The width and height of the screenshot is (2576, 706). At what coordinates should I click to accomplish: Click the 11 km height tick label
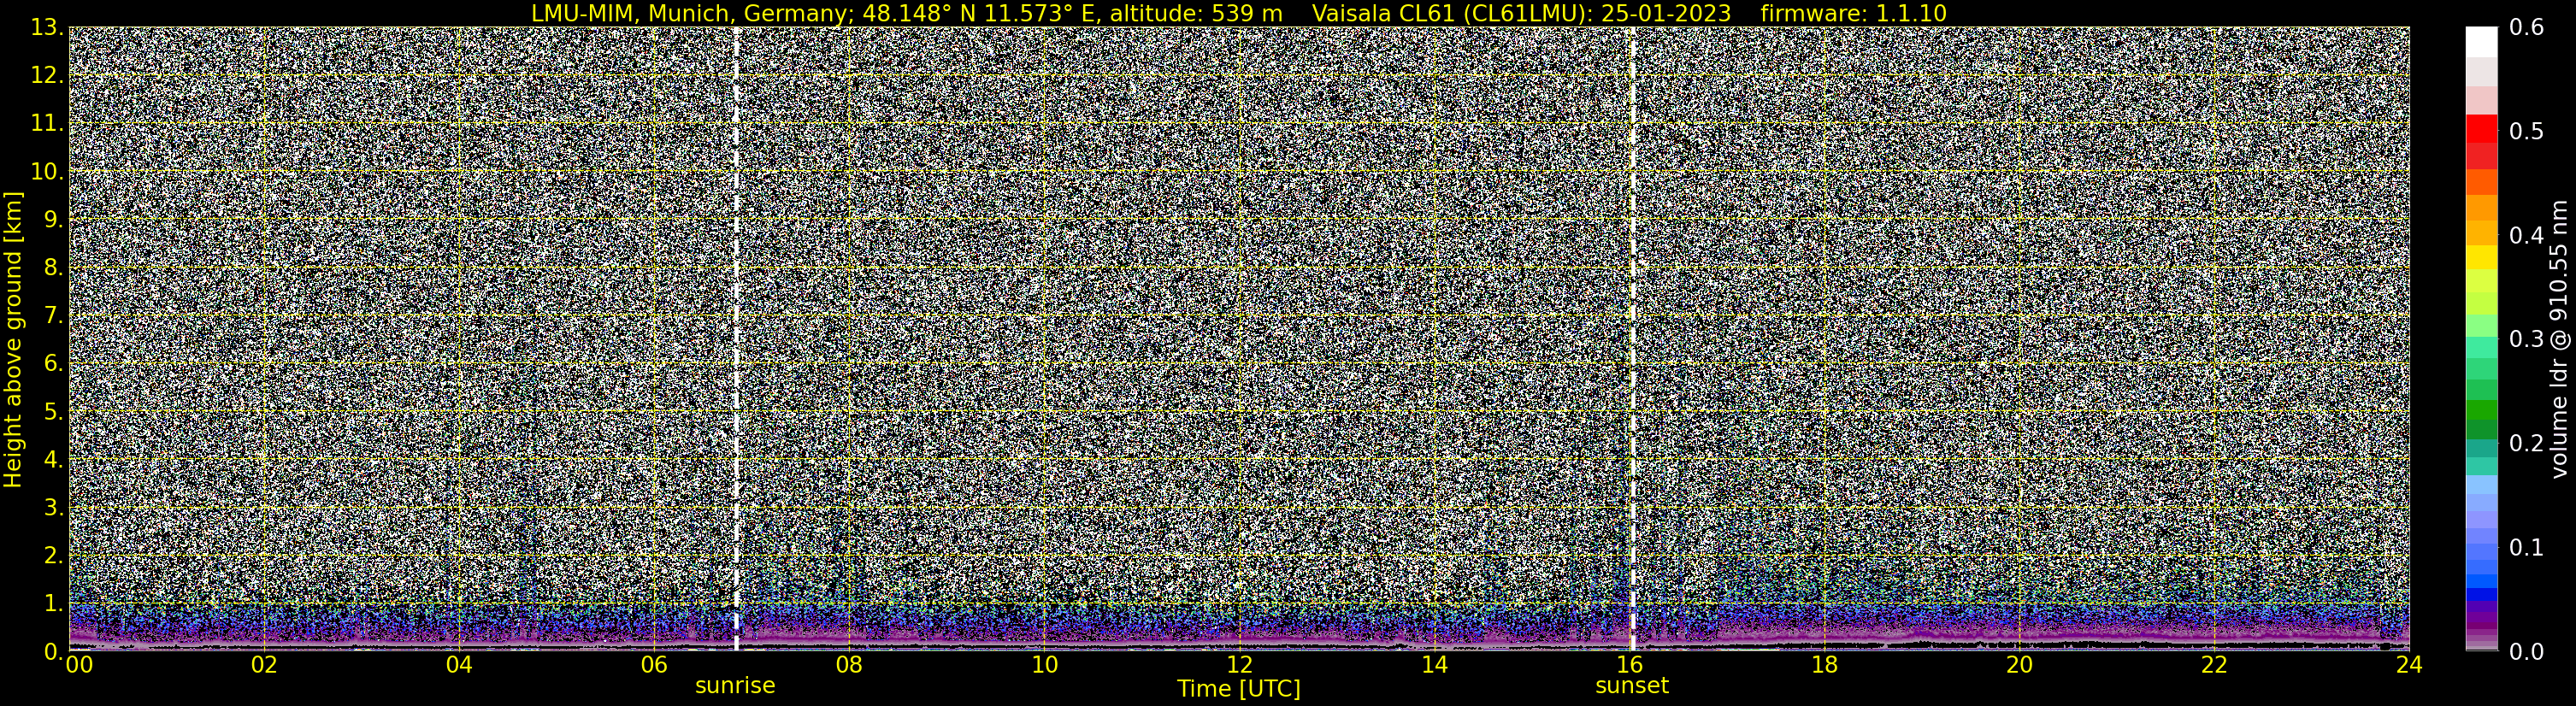point(46,124)
